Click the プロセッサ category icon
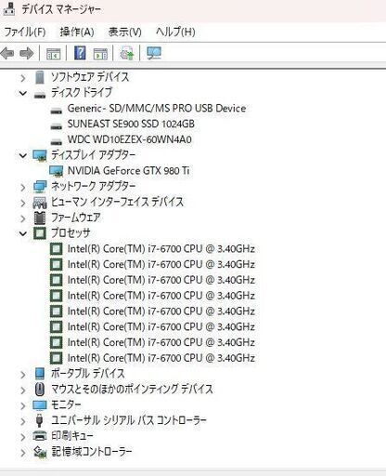Image resolution: width=386 pixels, height=476 pixels. click(40, 233)
